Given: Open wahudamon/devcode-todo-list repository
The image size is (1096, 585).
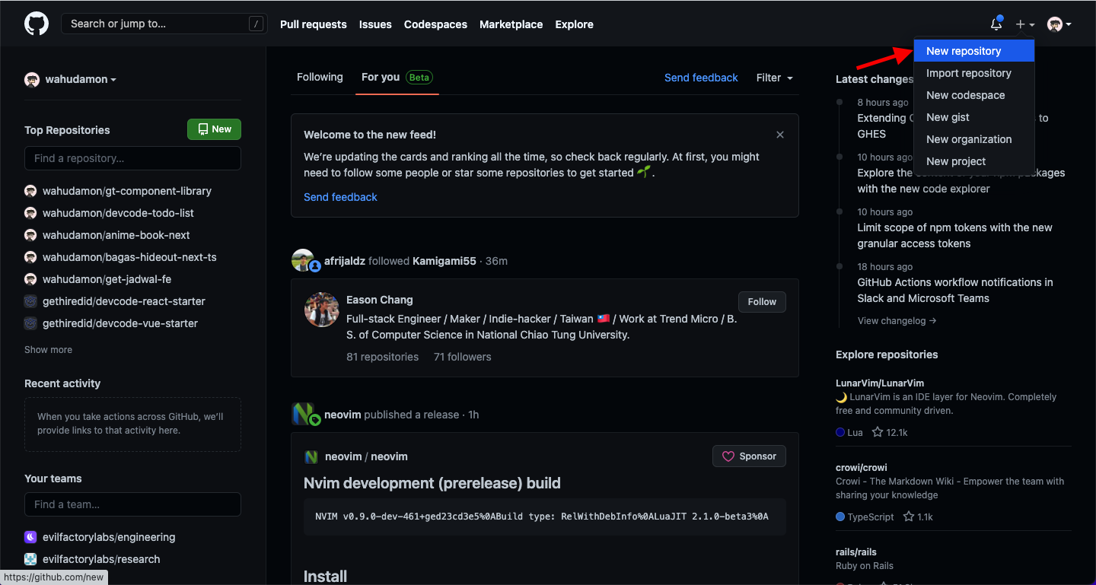Looking at the screenshot, I should pos(118,213).
